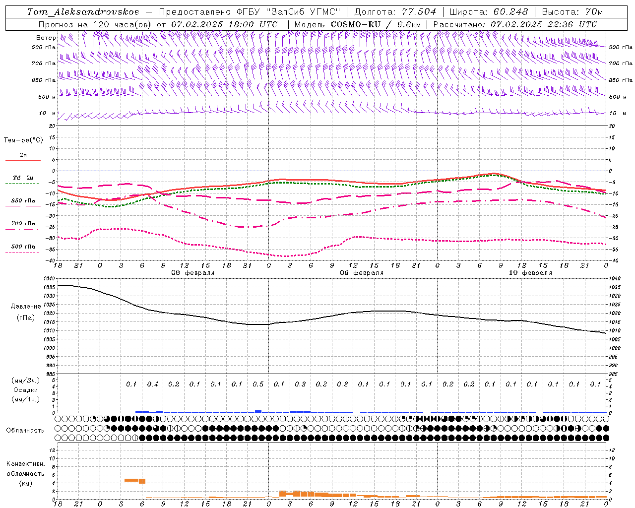Click the Прогноз на 120 часа(ов) text

click(x=95, y=24)
